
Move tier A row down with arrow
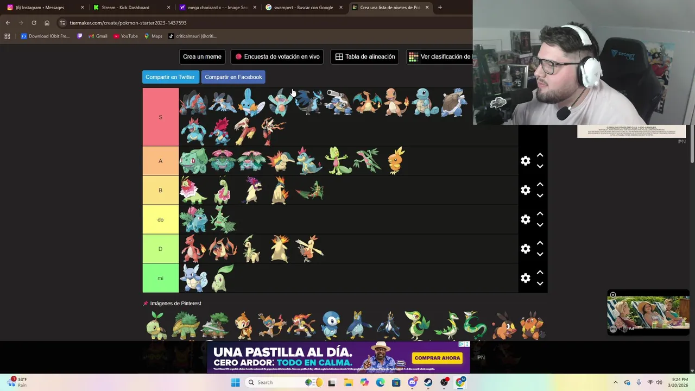pos(540,166)
